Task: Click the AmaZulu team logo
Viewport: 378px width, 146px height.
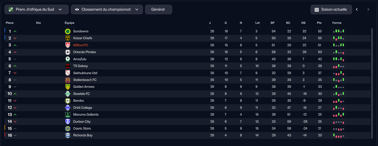Action: [68, 59]
